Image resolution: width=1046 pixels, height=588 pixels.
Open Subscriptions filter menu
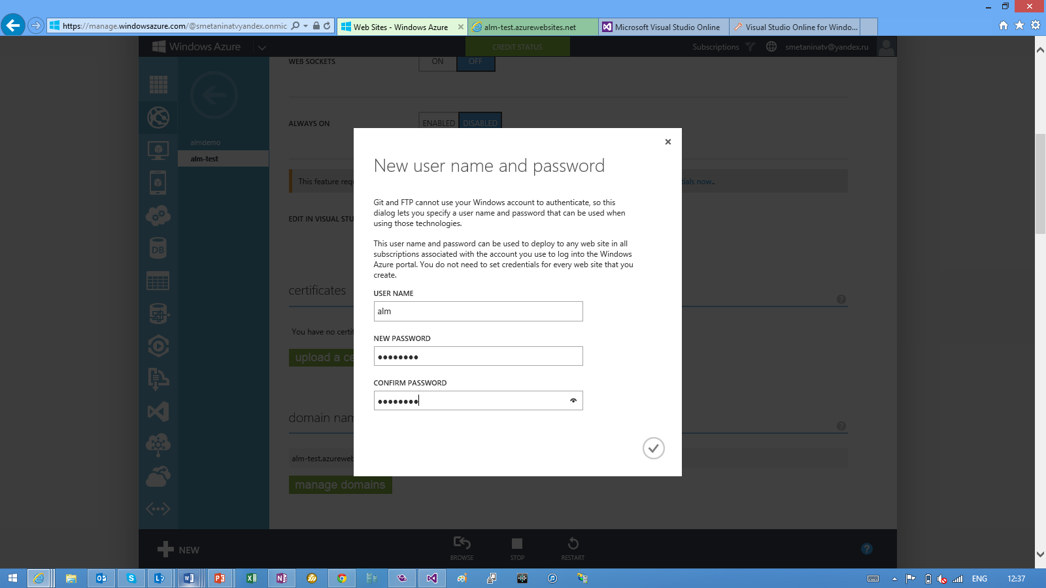tap(724, 47)
